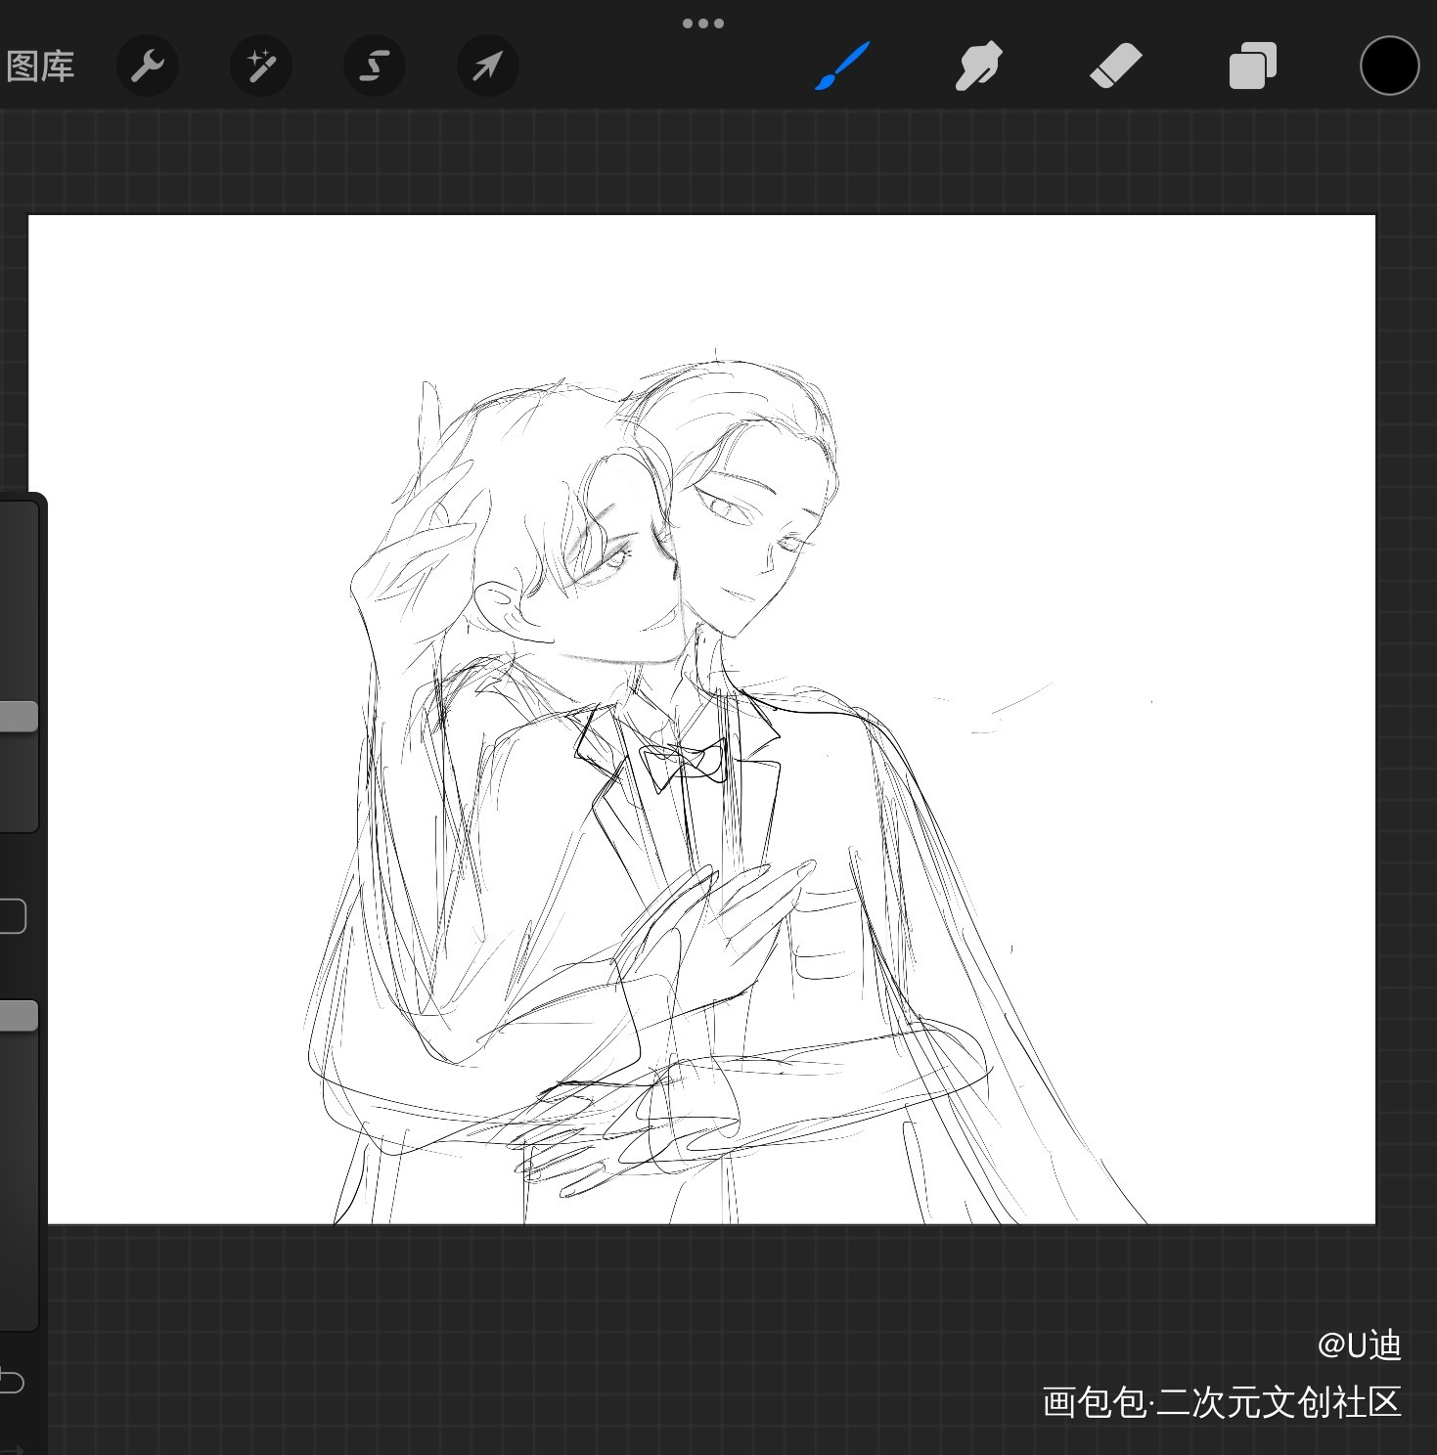Open the Actions wrench menu
This screenshot has height=1455, width=1437.
click(x=148, y=66)
